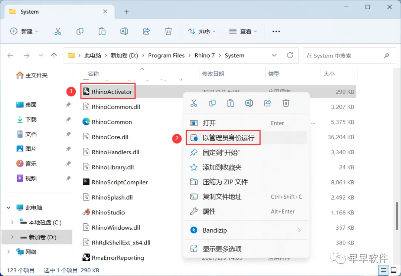Expand the 网络 tree node
This screenshot has height=276, width=401.
click(x=9, y=252)
